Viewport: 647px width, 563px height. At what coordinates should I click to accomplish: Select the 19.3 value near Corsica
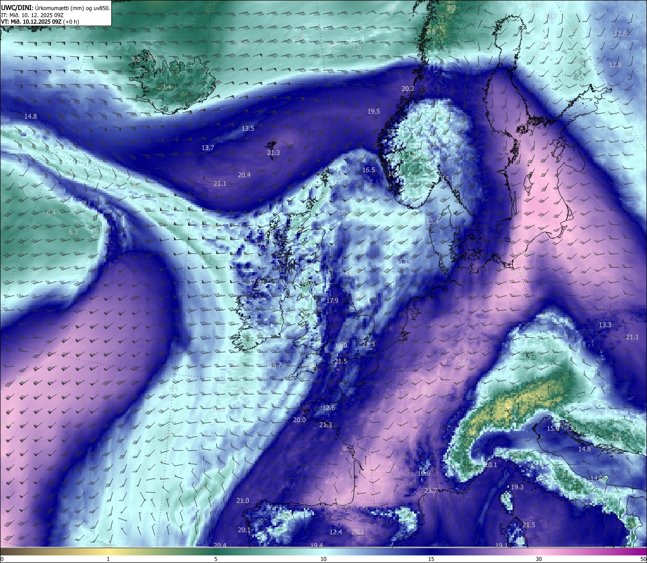pos(517,487)
